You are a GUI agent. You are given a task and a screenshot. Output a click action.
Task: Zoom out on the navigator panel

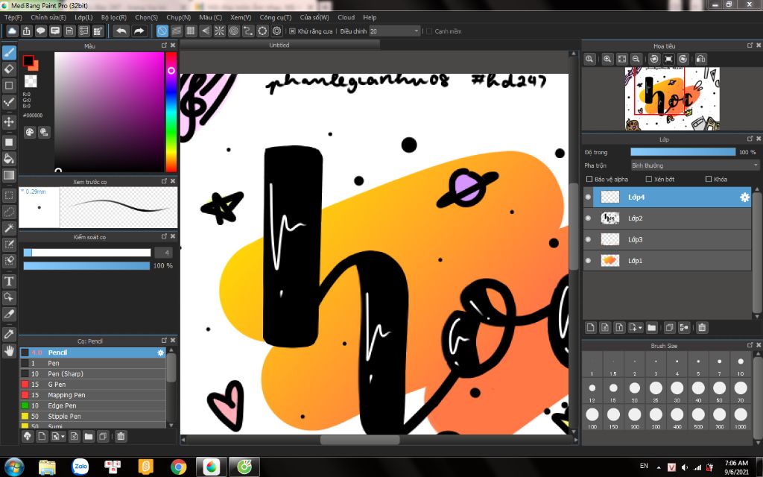pos(636,60)
